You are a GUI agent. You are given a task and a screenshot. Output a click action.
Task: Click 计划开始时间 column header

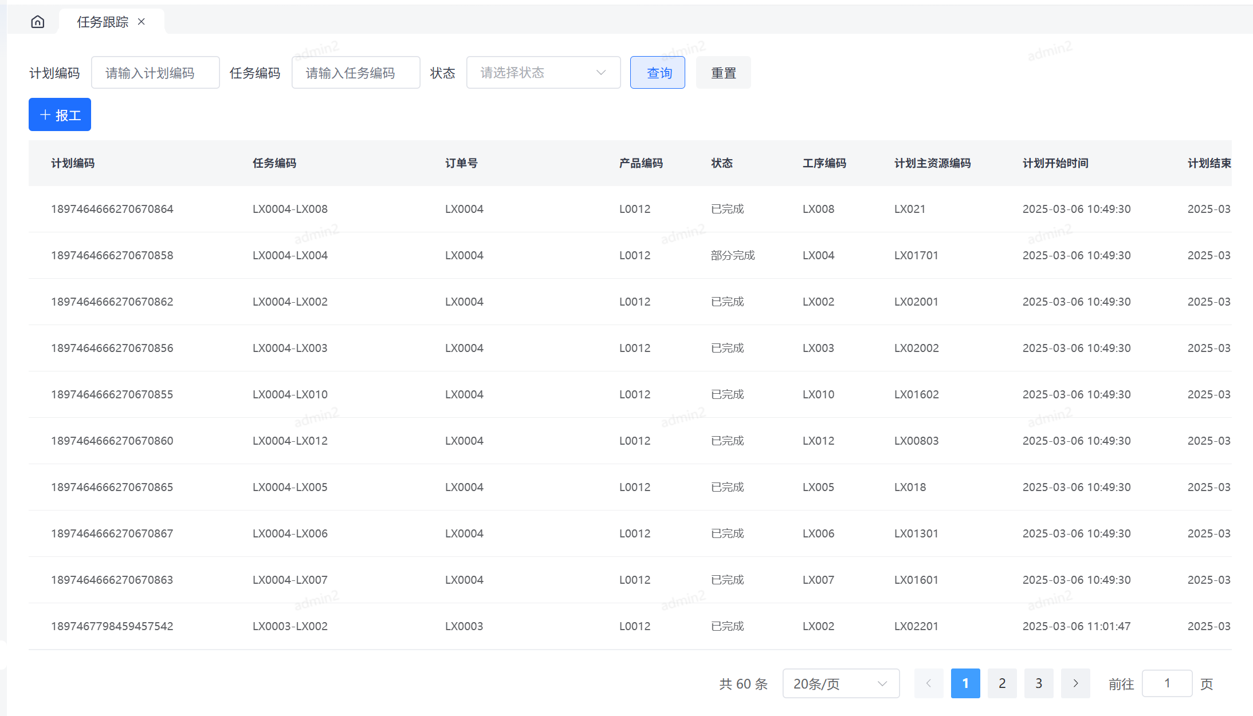[1055, 163]
